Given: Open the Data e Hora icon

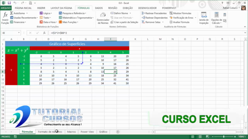Looking at the screenshot, I should 41,22.
